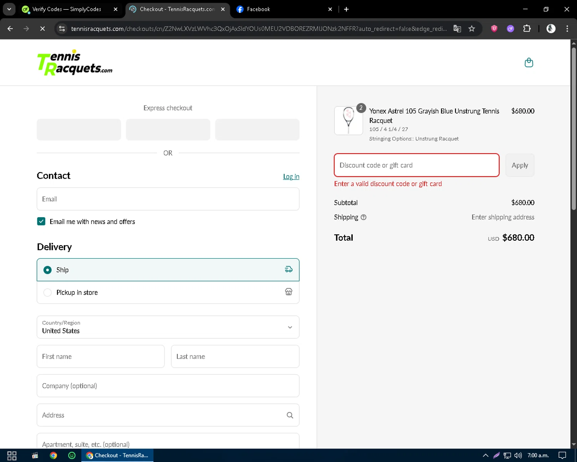The height and width of the screenshot is (462, 577).
Task: Select the Ship delivery option
Action: click(168, 270)
